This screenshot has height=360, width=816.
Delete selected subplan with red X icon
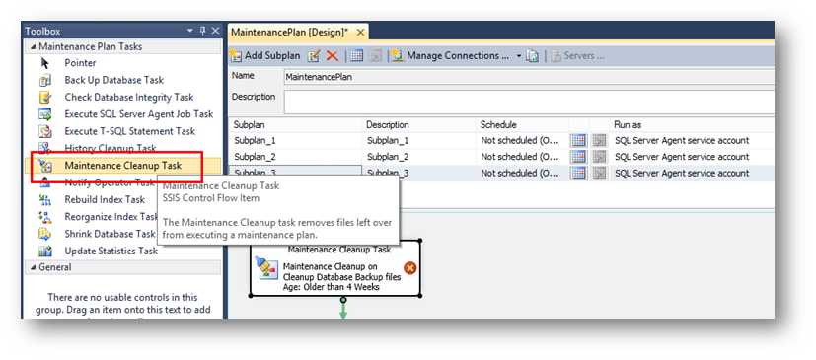pos(332,55)
